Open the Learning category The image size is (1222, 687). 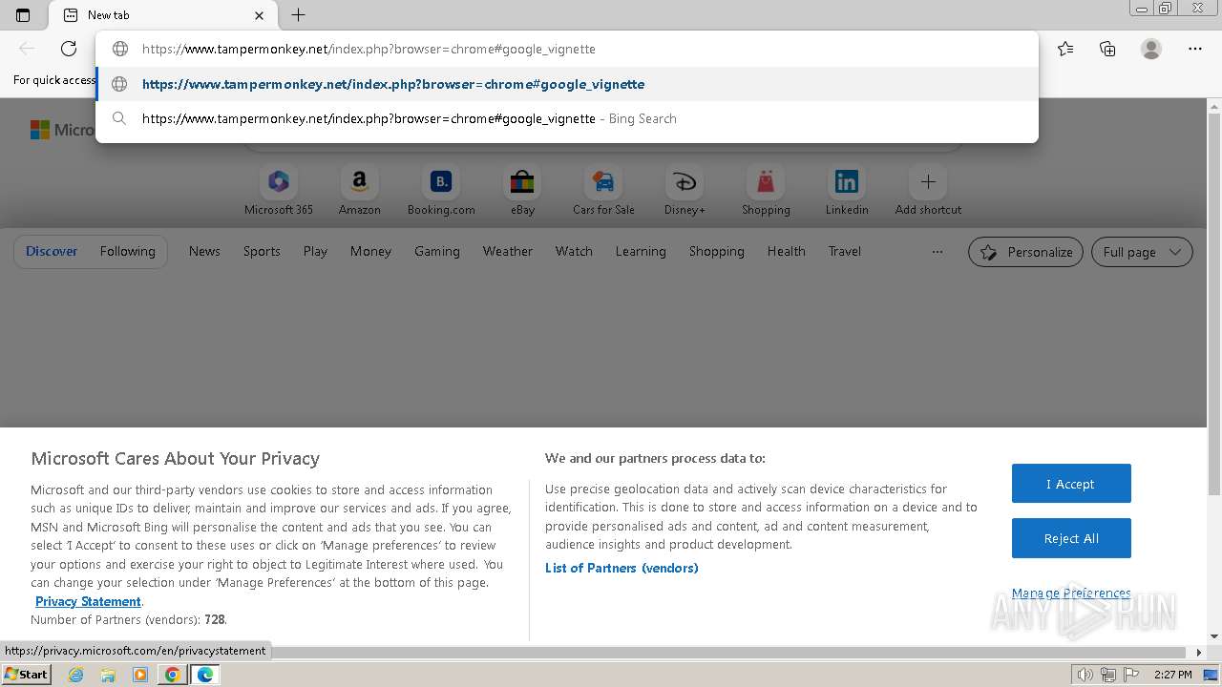641,251
